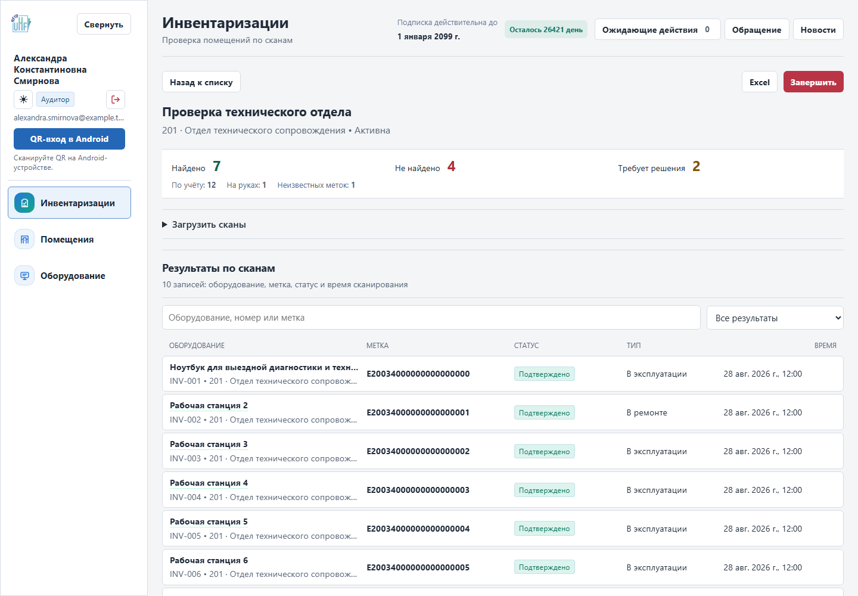The image size is (858, 596).
Task: Open the Все результаты filter dropdown
Action: [775, 318]
